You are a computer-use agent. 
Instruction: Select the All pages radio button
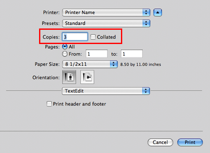65,47
